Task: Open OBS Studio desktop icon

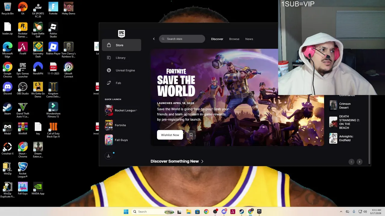Action: click(23, 89)
